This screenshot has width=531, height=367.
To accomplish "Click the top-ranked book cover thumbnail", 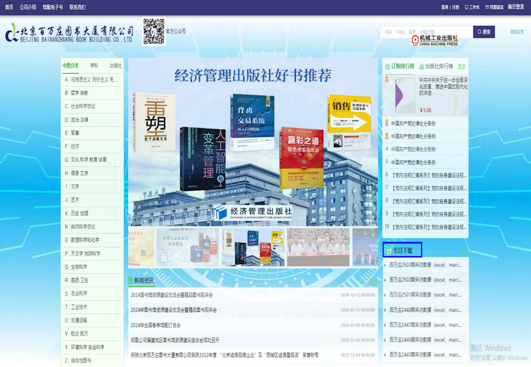I will (405, 95).
